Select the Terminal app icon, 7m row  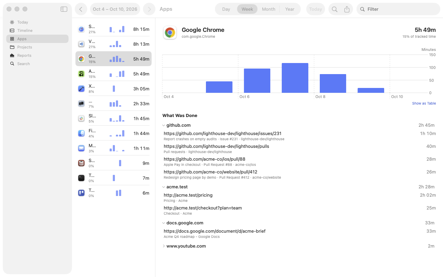tap(81, 178)
